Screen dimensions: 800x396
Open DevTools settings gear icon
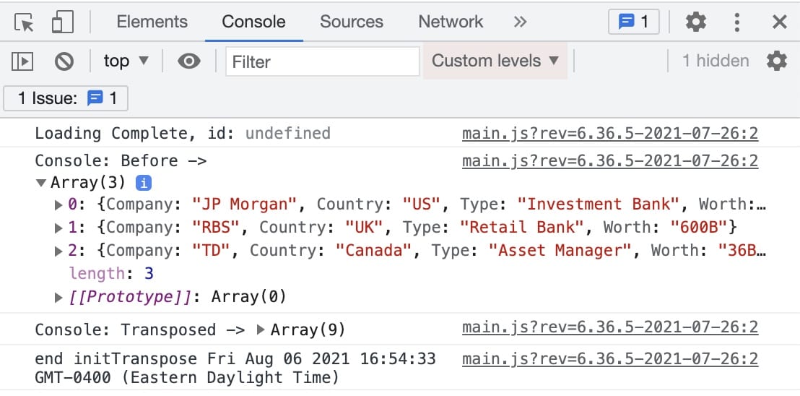(696, 22)
